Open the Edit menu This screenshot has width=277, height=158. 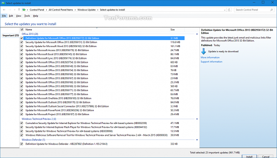click(11, 16)
